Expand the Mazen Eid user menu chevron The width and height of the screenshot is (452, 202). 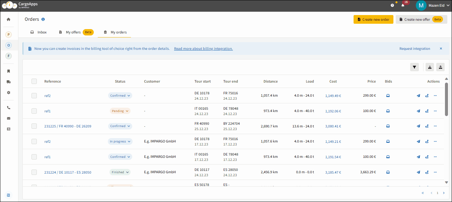point(448,5)
